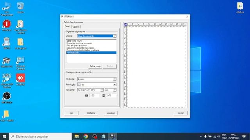The width and height of the screenshot is (250, 140).
Task: Click width field 21.00
Action: click(94, 96)
